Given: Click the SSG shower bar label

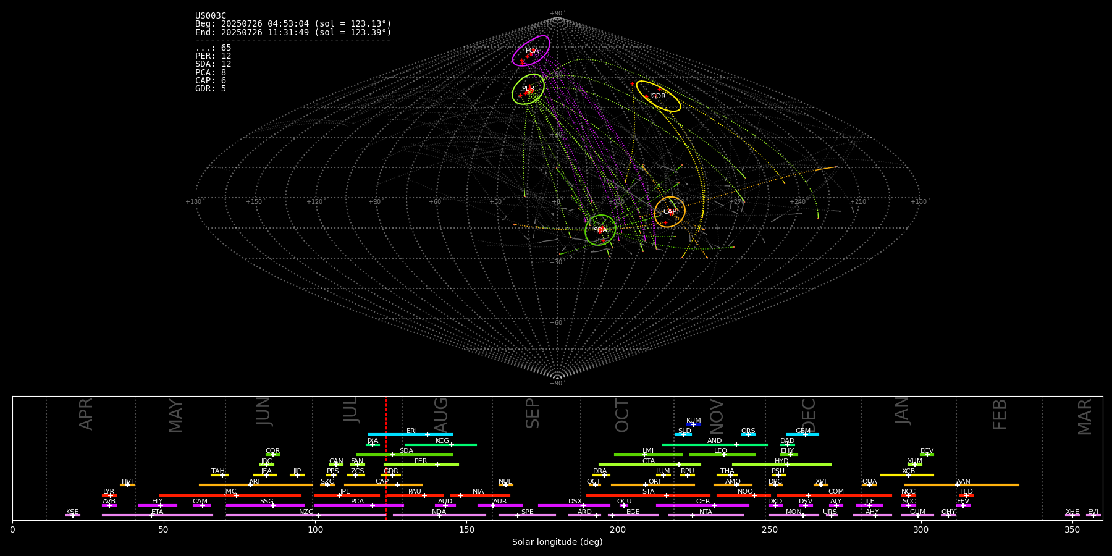Looking at the screenshot, I should point(267,502).
